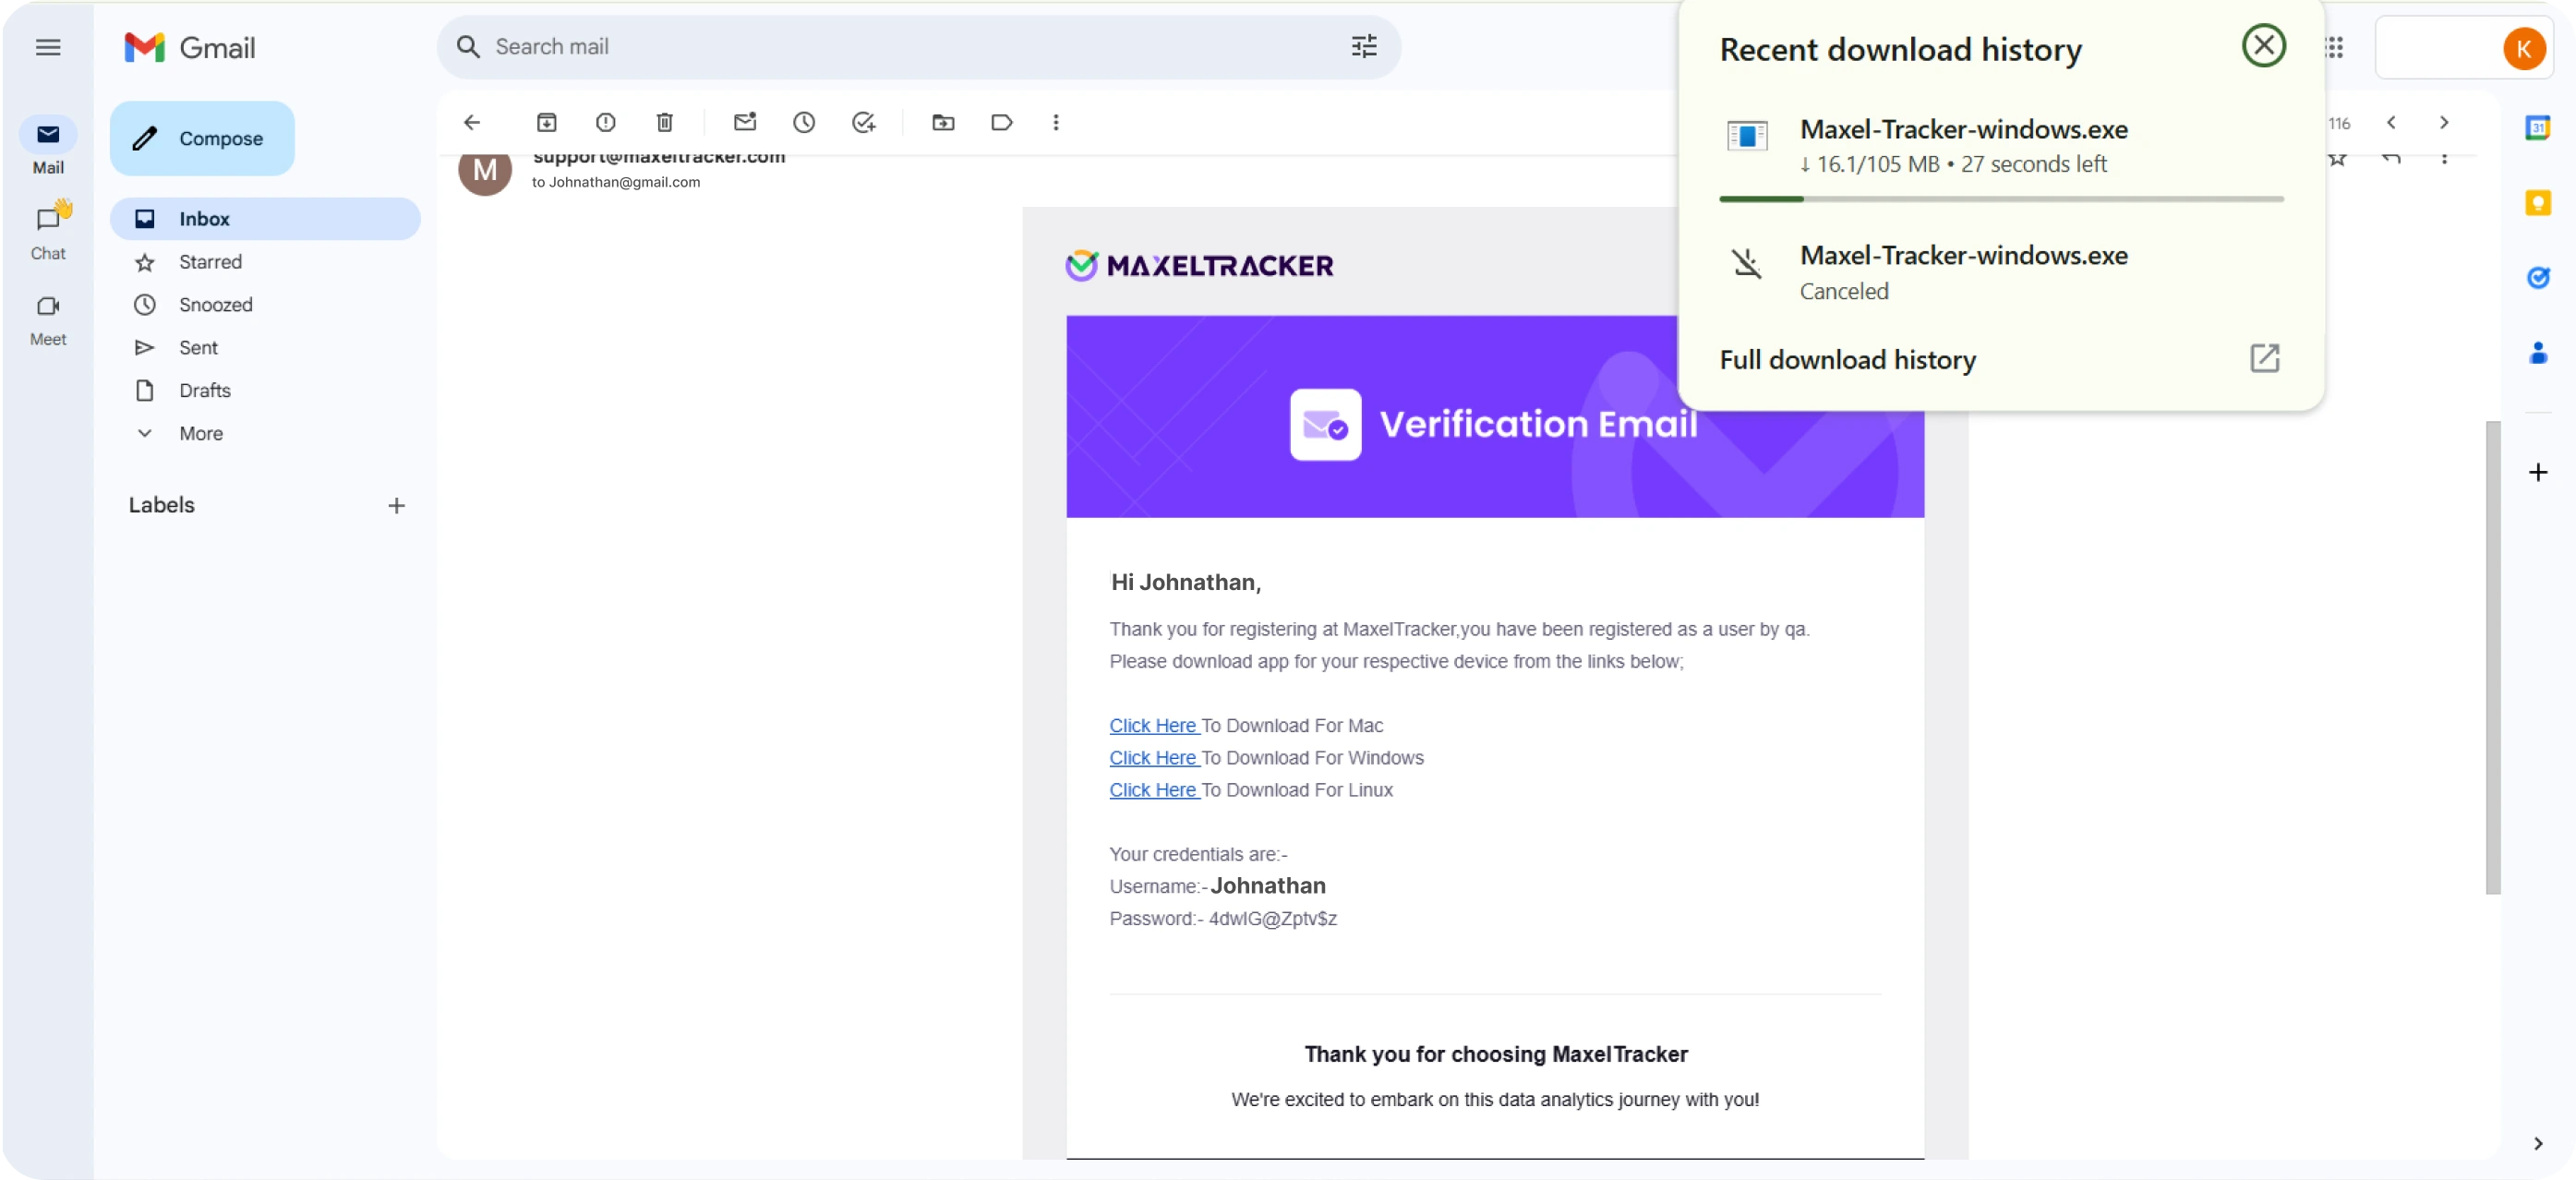Click the Gmail logo
Viewport: 2576px width, 1180px height.
pos(190,47)
